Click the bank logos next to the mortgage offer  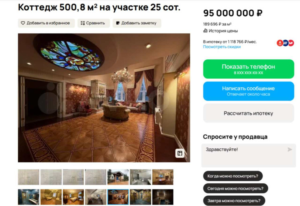click(x=286, y=43)
